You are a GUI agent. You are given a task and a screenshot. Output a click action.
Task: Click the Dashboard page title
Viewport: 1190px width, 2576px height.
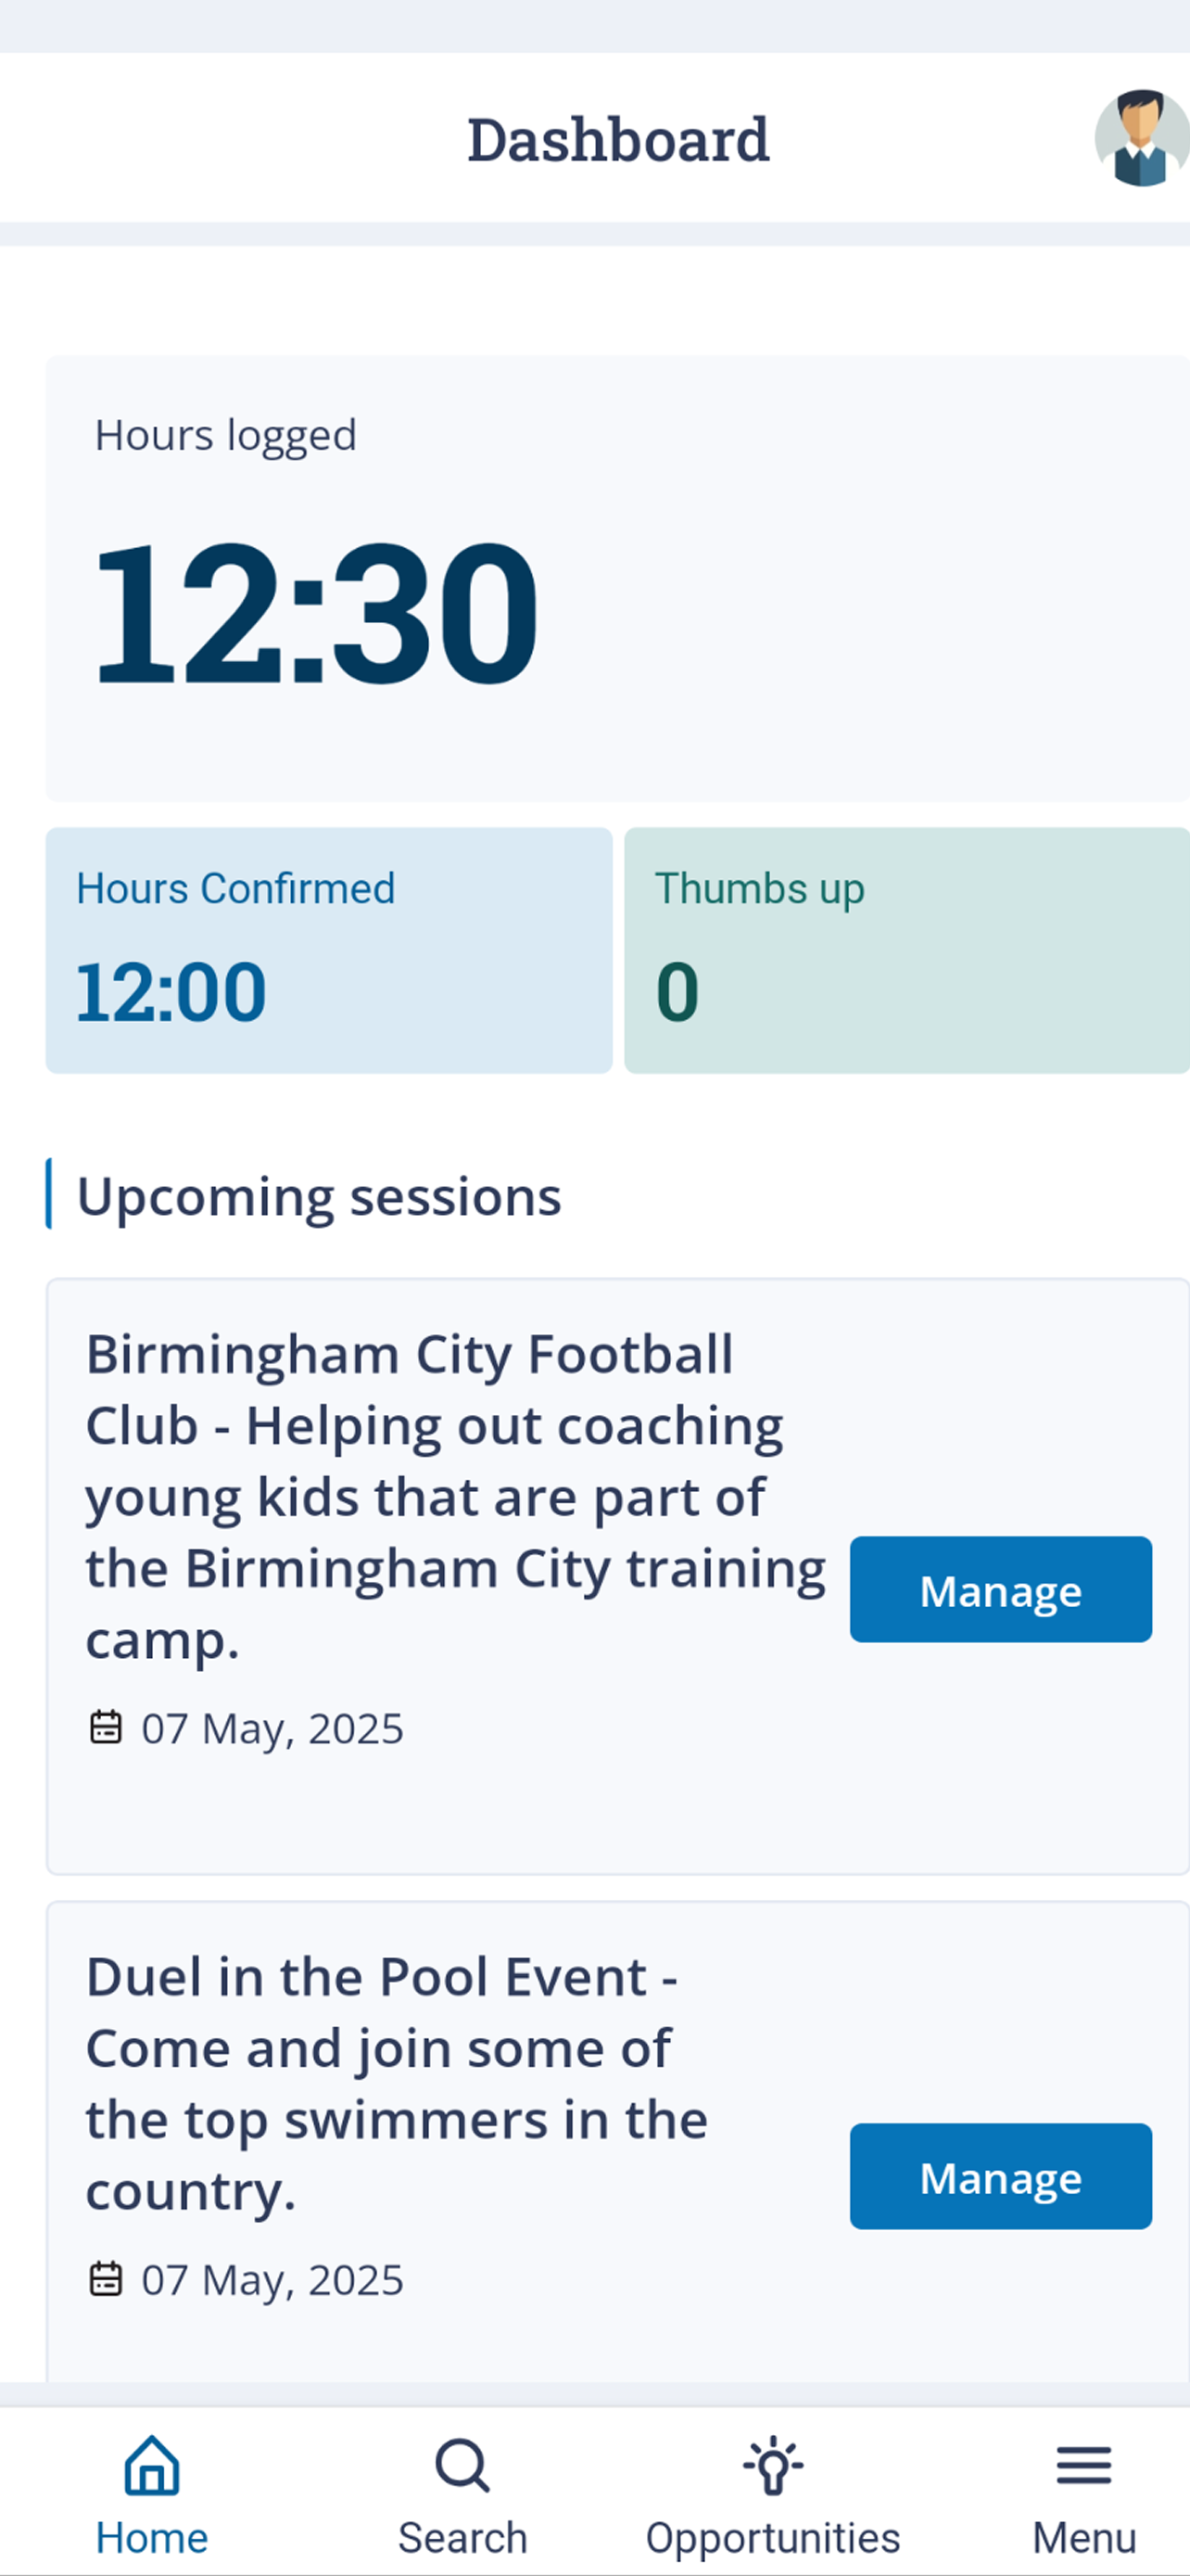[618, 139]
